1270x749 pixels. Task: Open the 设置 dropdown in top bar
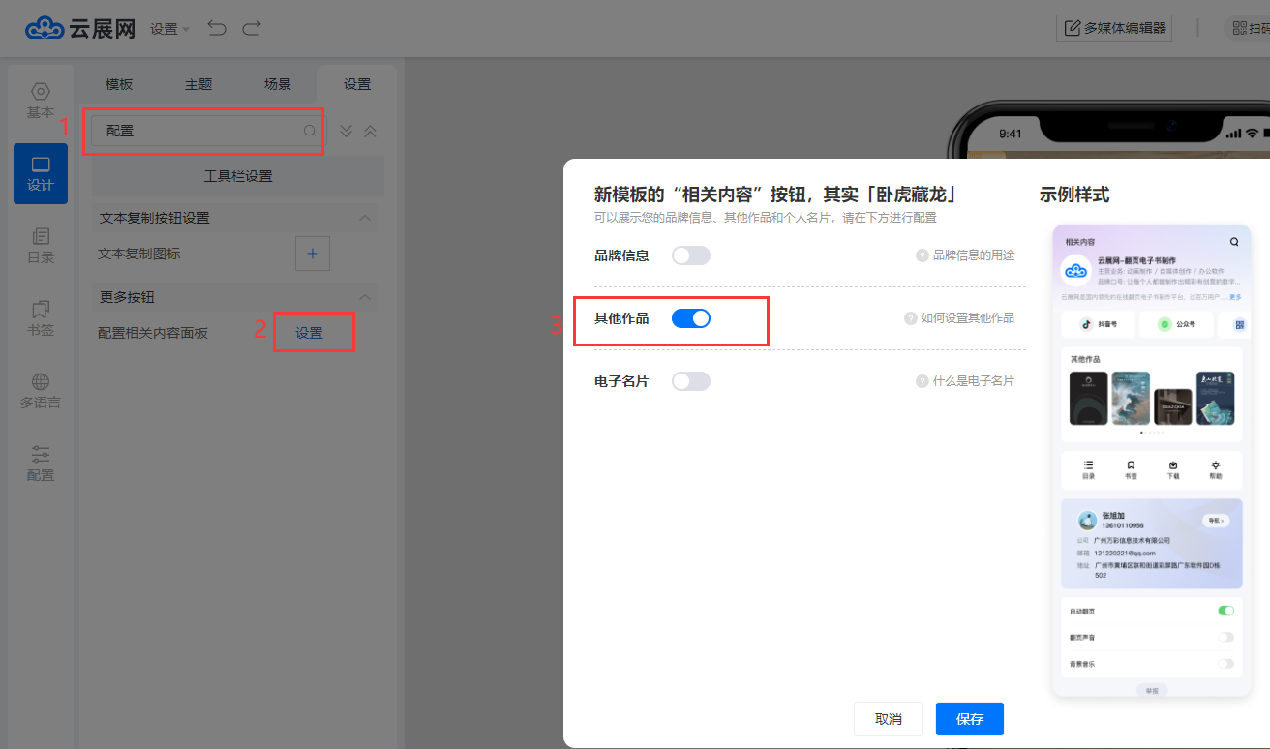[170, 29]
